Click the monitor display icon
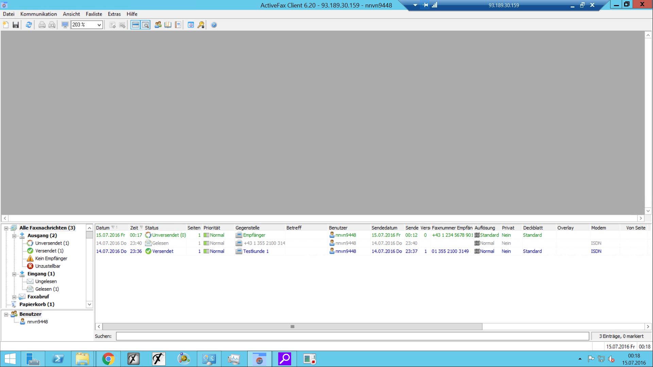This screenshot has height=367, width=653. [65, 25]
